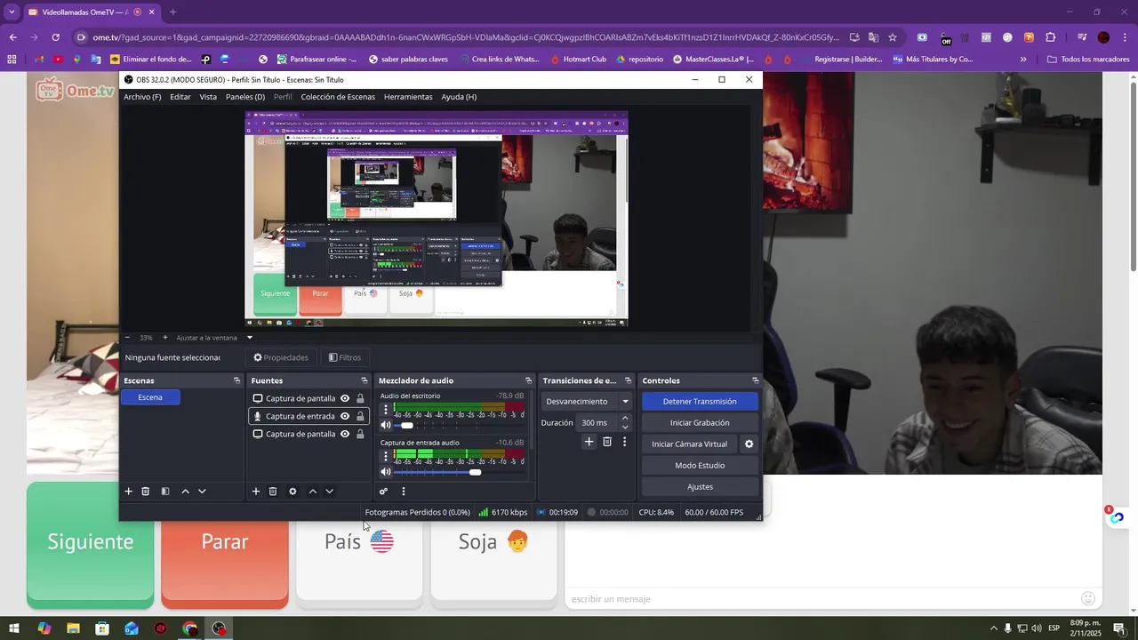
Task: Open OBS Ajustes button in Controles
Action: pyautogui.click(x=700, y=487)
